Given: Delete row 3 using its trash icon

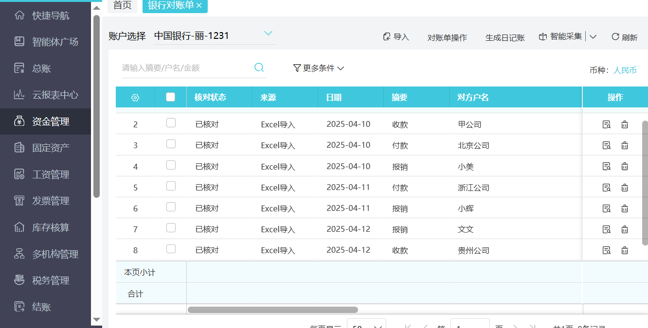Looking at the screenshot, I should pos(624,145).
